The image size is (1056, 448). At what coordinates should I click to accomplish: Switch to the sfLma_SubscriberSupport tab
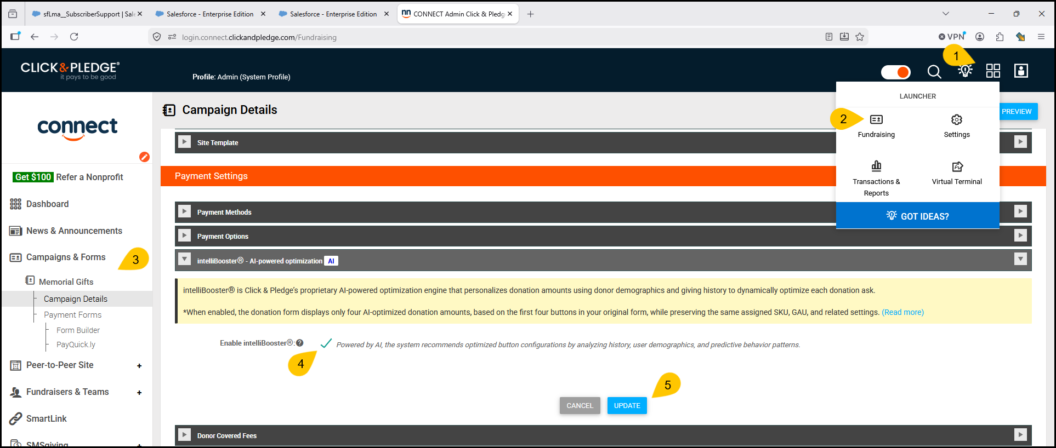pyautogui.click(x=87, y=14)
